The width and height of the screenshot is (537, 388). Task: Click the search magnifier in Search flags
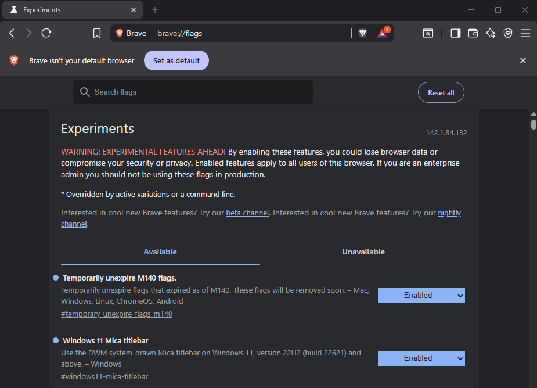85,92
